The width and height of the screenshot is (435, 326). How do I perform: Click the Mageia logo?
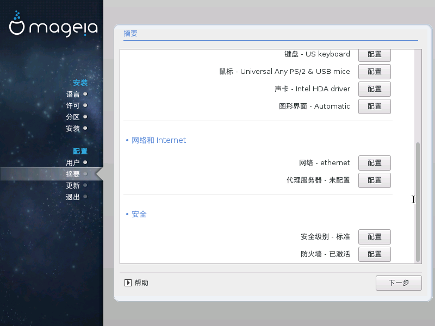pos(53,24)
